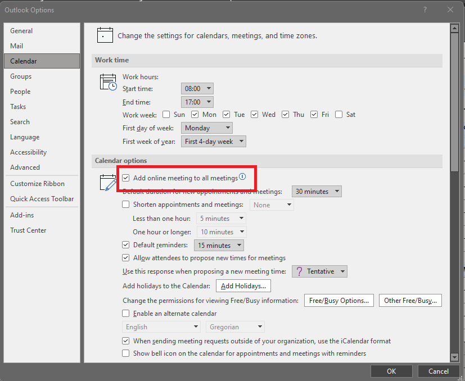Open the End time 17:00 dropdown
Image resolution: width=465 pixels, height=381 pixels.
(x=197, y=102)
